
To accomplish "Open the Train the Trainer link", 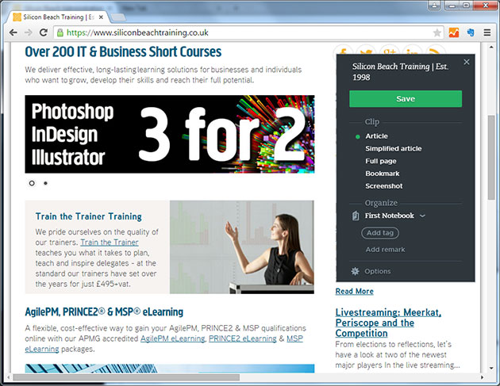I will [x=109, y=242].
